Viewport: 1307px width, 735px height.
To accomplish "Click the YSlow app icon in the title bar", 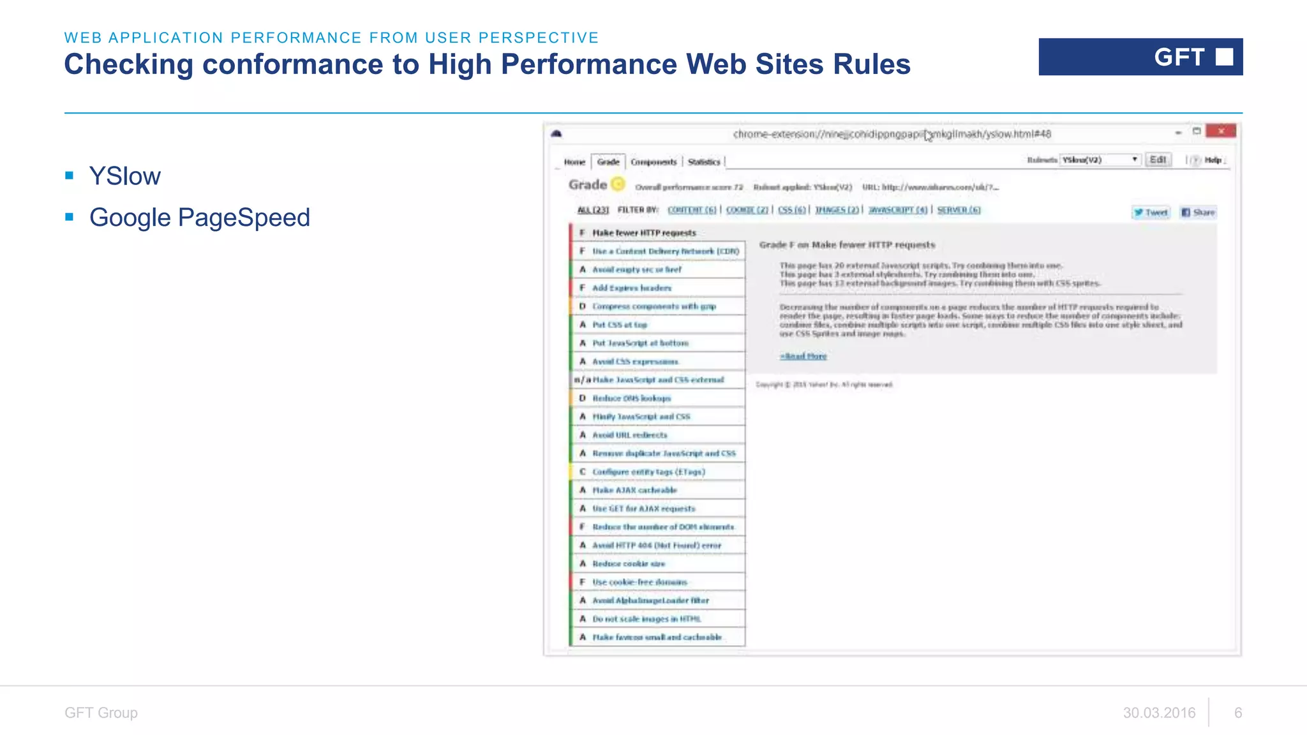I will (556, 133).
